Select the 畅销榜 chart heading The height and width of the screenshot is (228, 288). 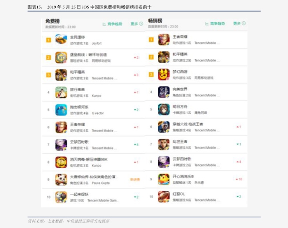coord(155,21)
